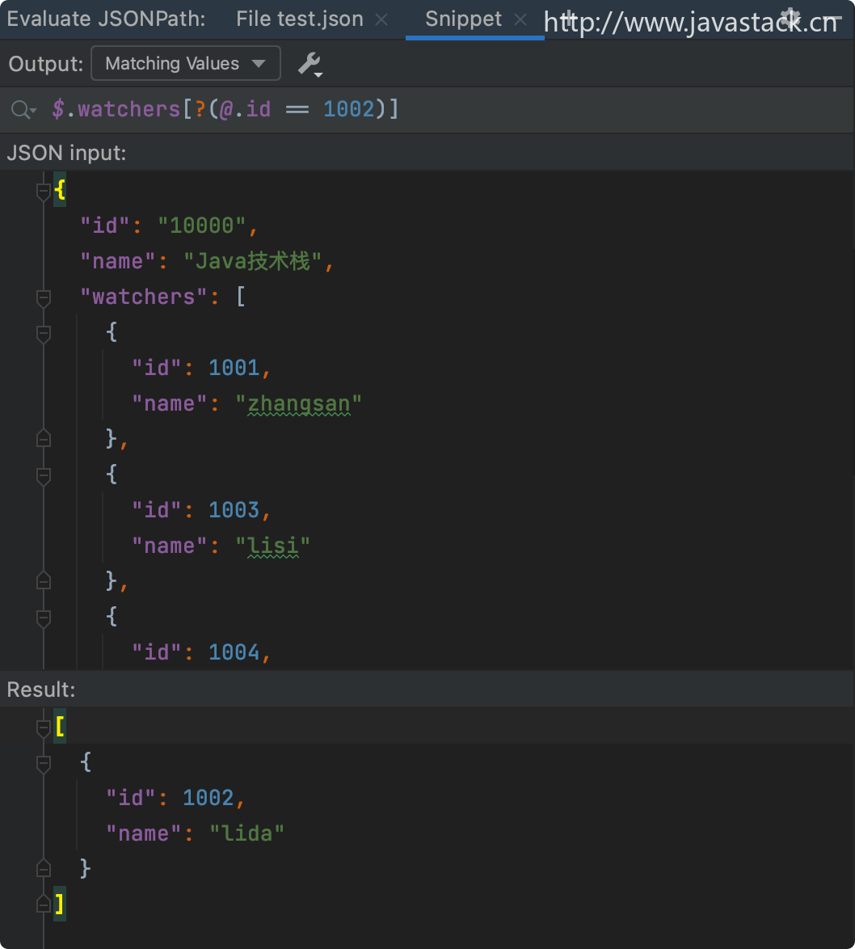Click the watchers token in the JSONPath query
This screenshot has height=949, width=855.
pos(128,110)
